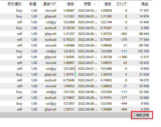161x127 pixels.
Task: Select the eurusd buy row at 1.09687
Action: tap(75, 10)
